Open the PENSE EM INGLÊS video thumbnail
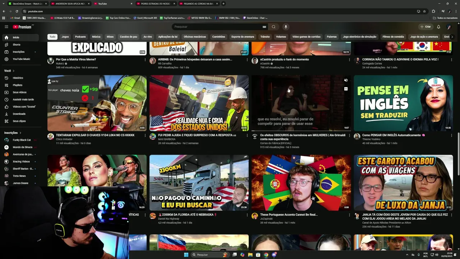Screen dimensions: 460x259 [403, 103]
